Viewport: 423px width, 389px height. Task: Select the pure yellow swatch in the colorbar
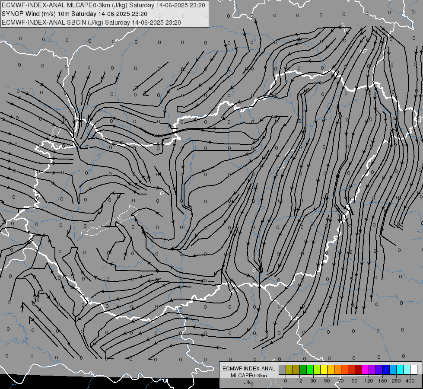[324, 370]
